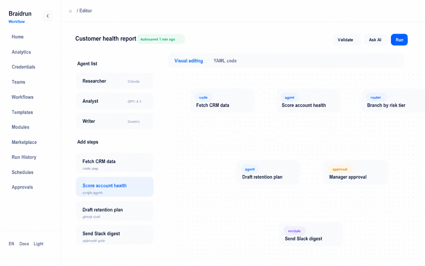Go to the Marketplace page
Viewport: 425px width, 266px height.
pyautogui.click(x=24, y=142)
